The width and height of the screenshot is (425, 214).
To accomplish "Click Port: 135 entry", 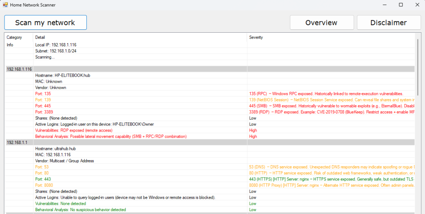I will pyautogui.click(x=43, y=94).
